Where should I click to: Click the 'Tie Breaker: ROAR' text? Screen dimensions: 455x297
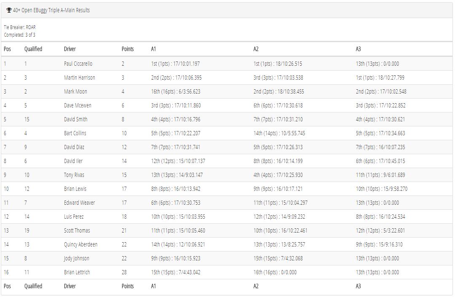pos(20,27)
